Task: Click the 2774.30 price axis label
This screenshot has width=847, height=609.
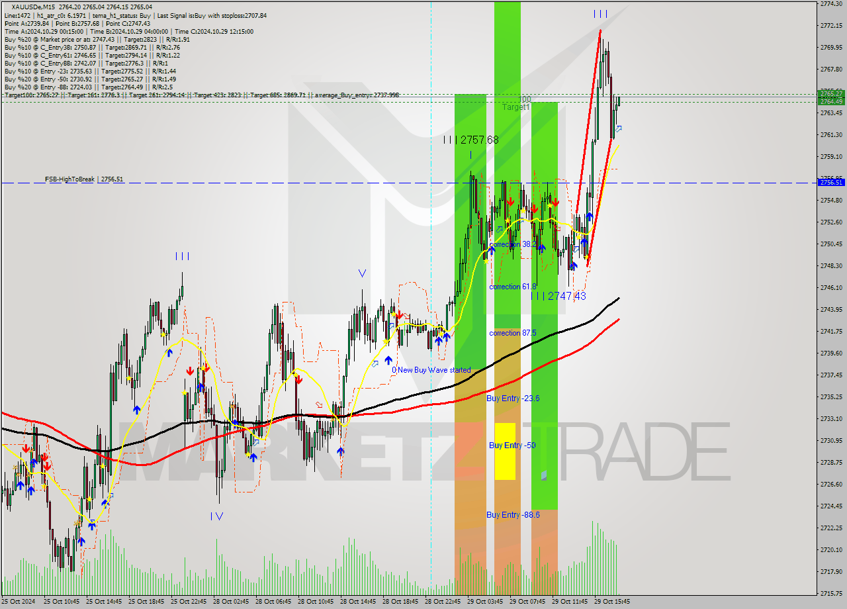Action: pyautogui.click(x=831, y=4)
